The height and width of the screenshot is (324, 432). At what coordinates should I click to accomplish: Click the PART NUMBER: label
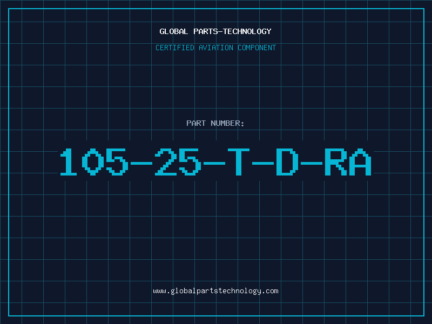click(x=215, y=123)
